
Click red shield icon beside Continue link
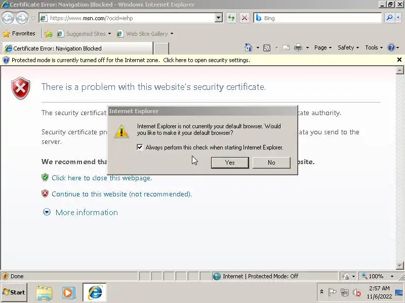point(45,193)
